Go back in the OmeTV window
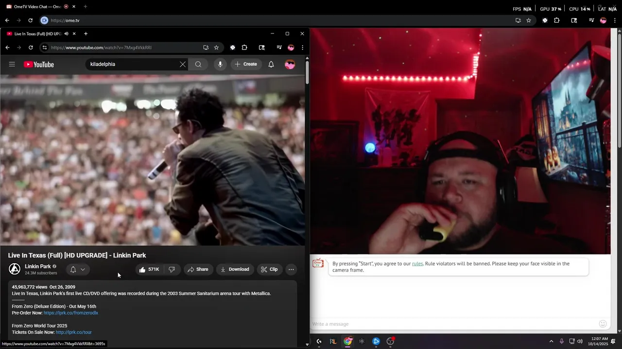 (7, 20)
